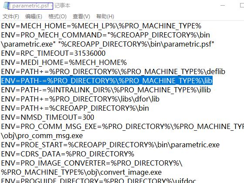Click the PATH+= line ending \deflib
Image resolution: width=244 pixels, height=183 pixels.
click(x=113, y=71)
